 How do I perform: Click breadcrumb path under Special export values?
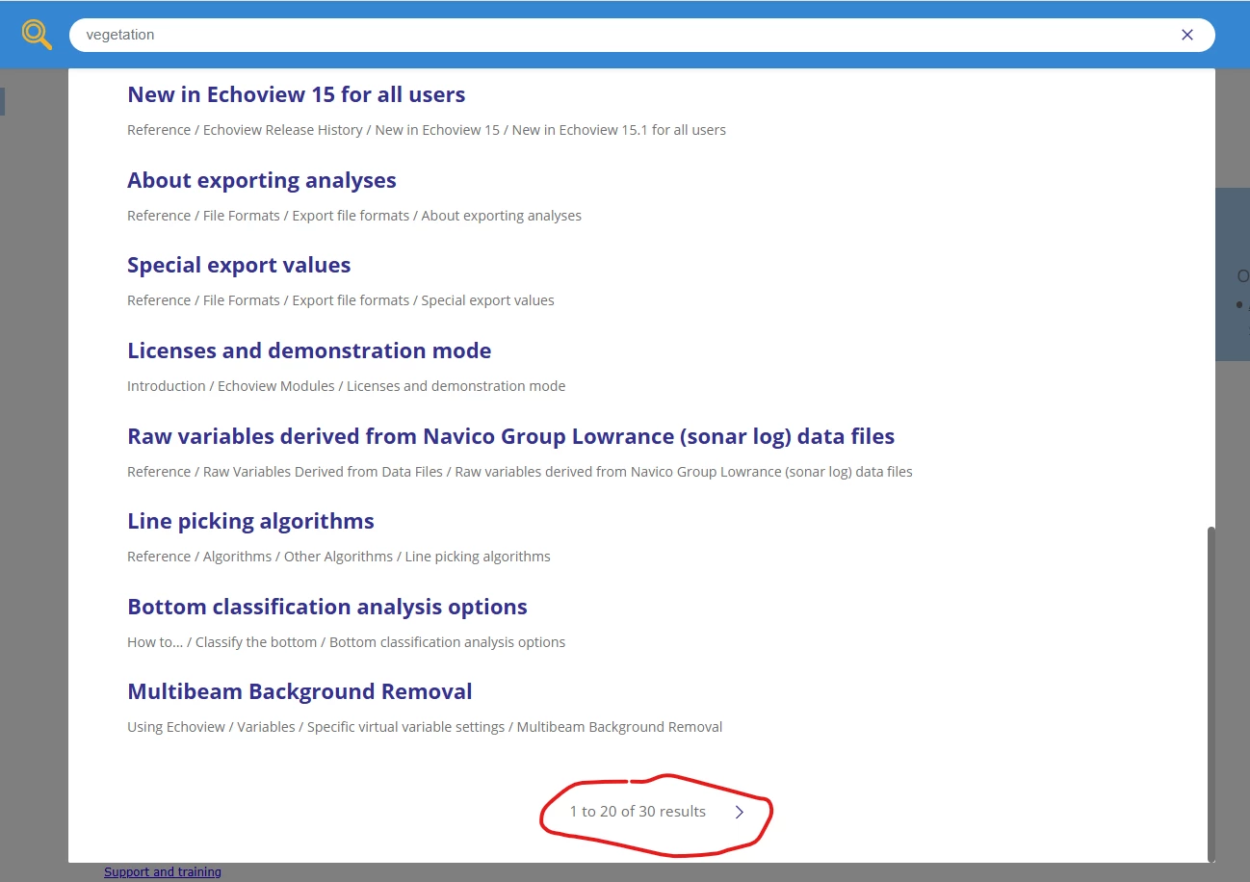(341, 300)
